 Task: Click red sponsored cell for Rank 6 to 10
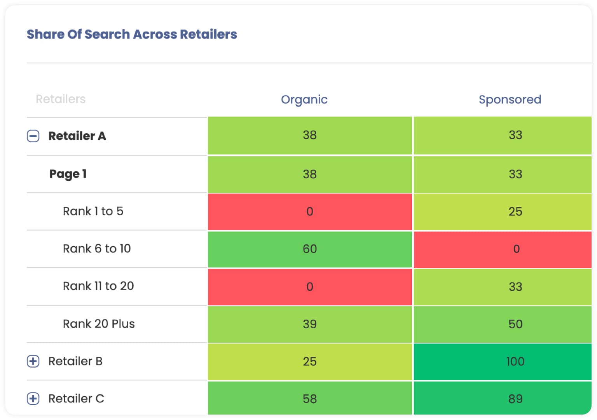click(516, 249)
